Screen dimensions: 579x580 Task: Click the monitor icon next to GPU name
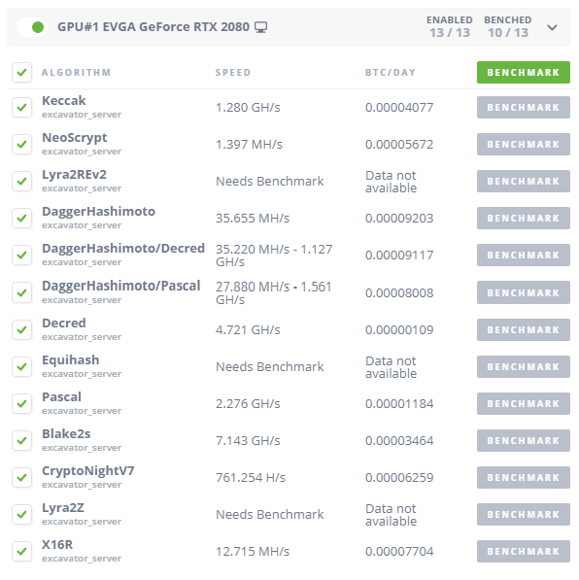(x=260, y=27)
